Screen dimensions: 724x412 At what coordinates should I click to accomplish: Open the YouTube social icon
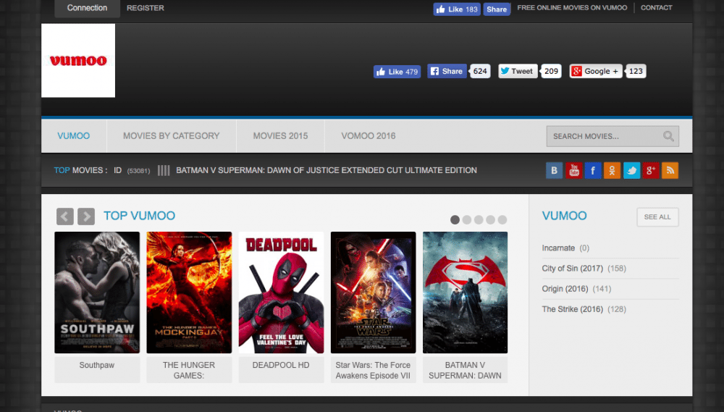click(x=573, y=170)
